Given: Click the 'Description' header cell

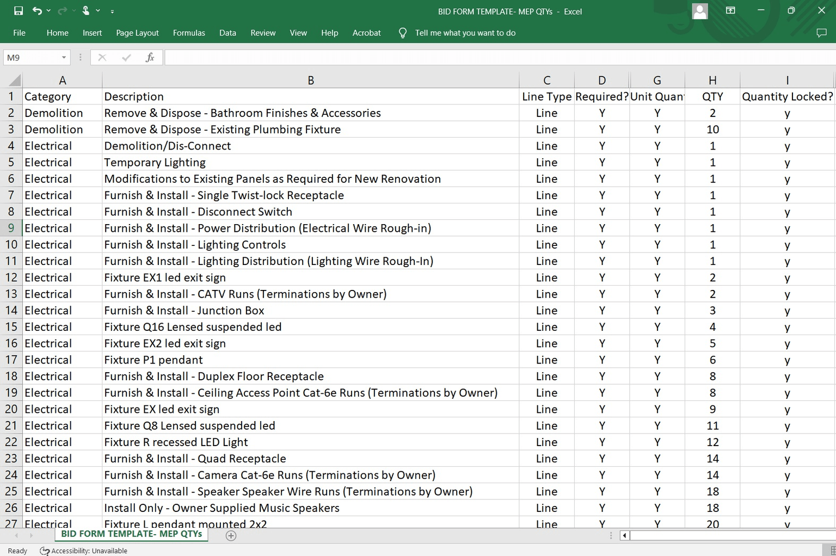Looking at the screenshot, I should (311, 96).
